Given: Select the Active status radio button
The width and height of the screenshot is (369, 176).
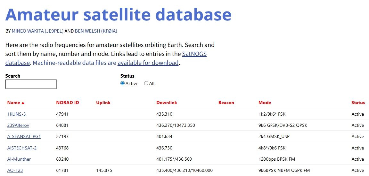Looking at the screenshot, I should click(x=122, y=83).
